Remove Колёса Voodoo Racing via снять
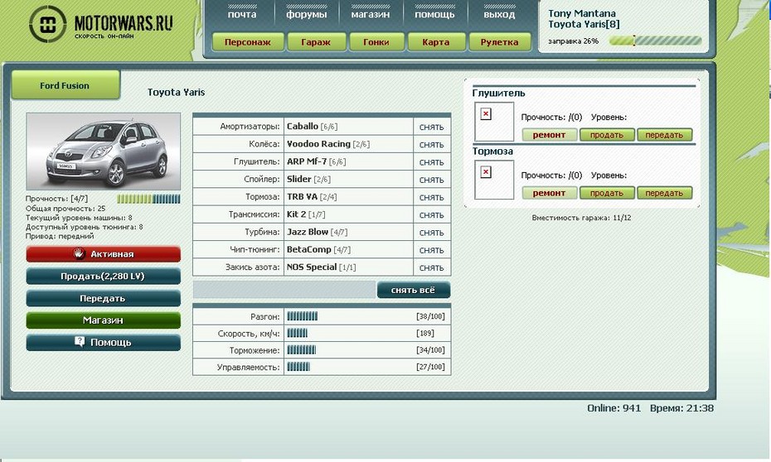The height and width of the screenshot is (462, 771). tap(431, 145)
